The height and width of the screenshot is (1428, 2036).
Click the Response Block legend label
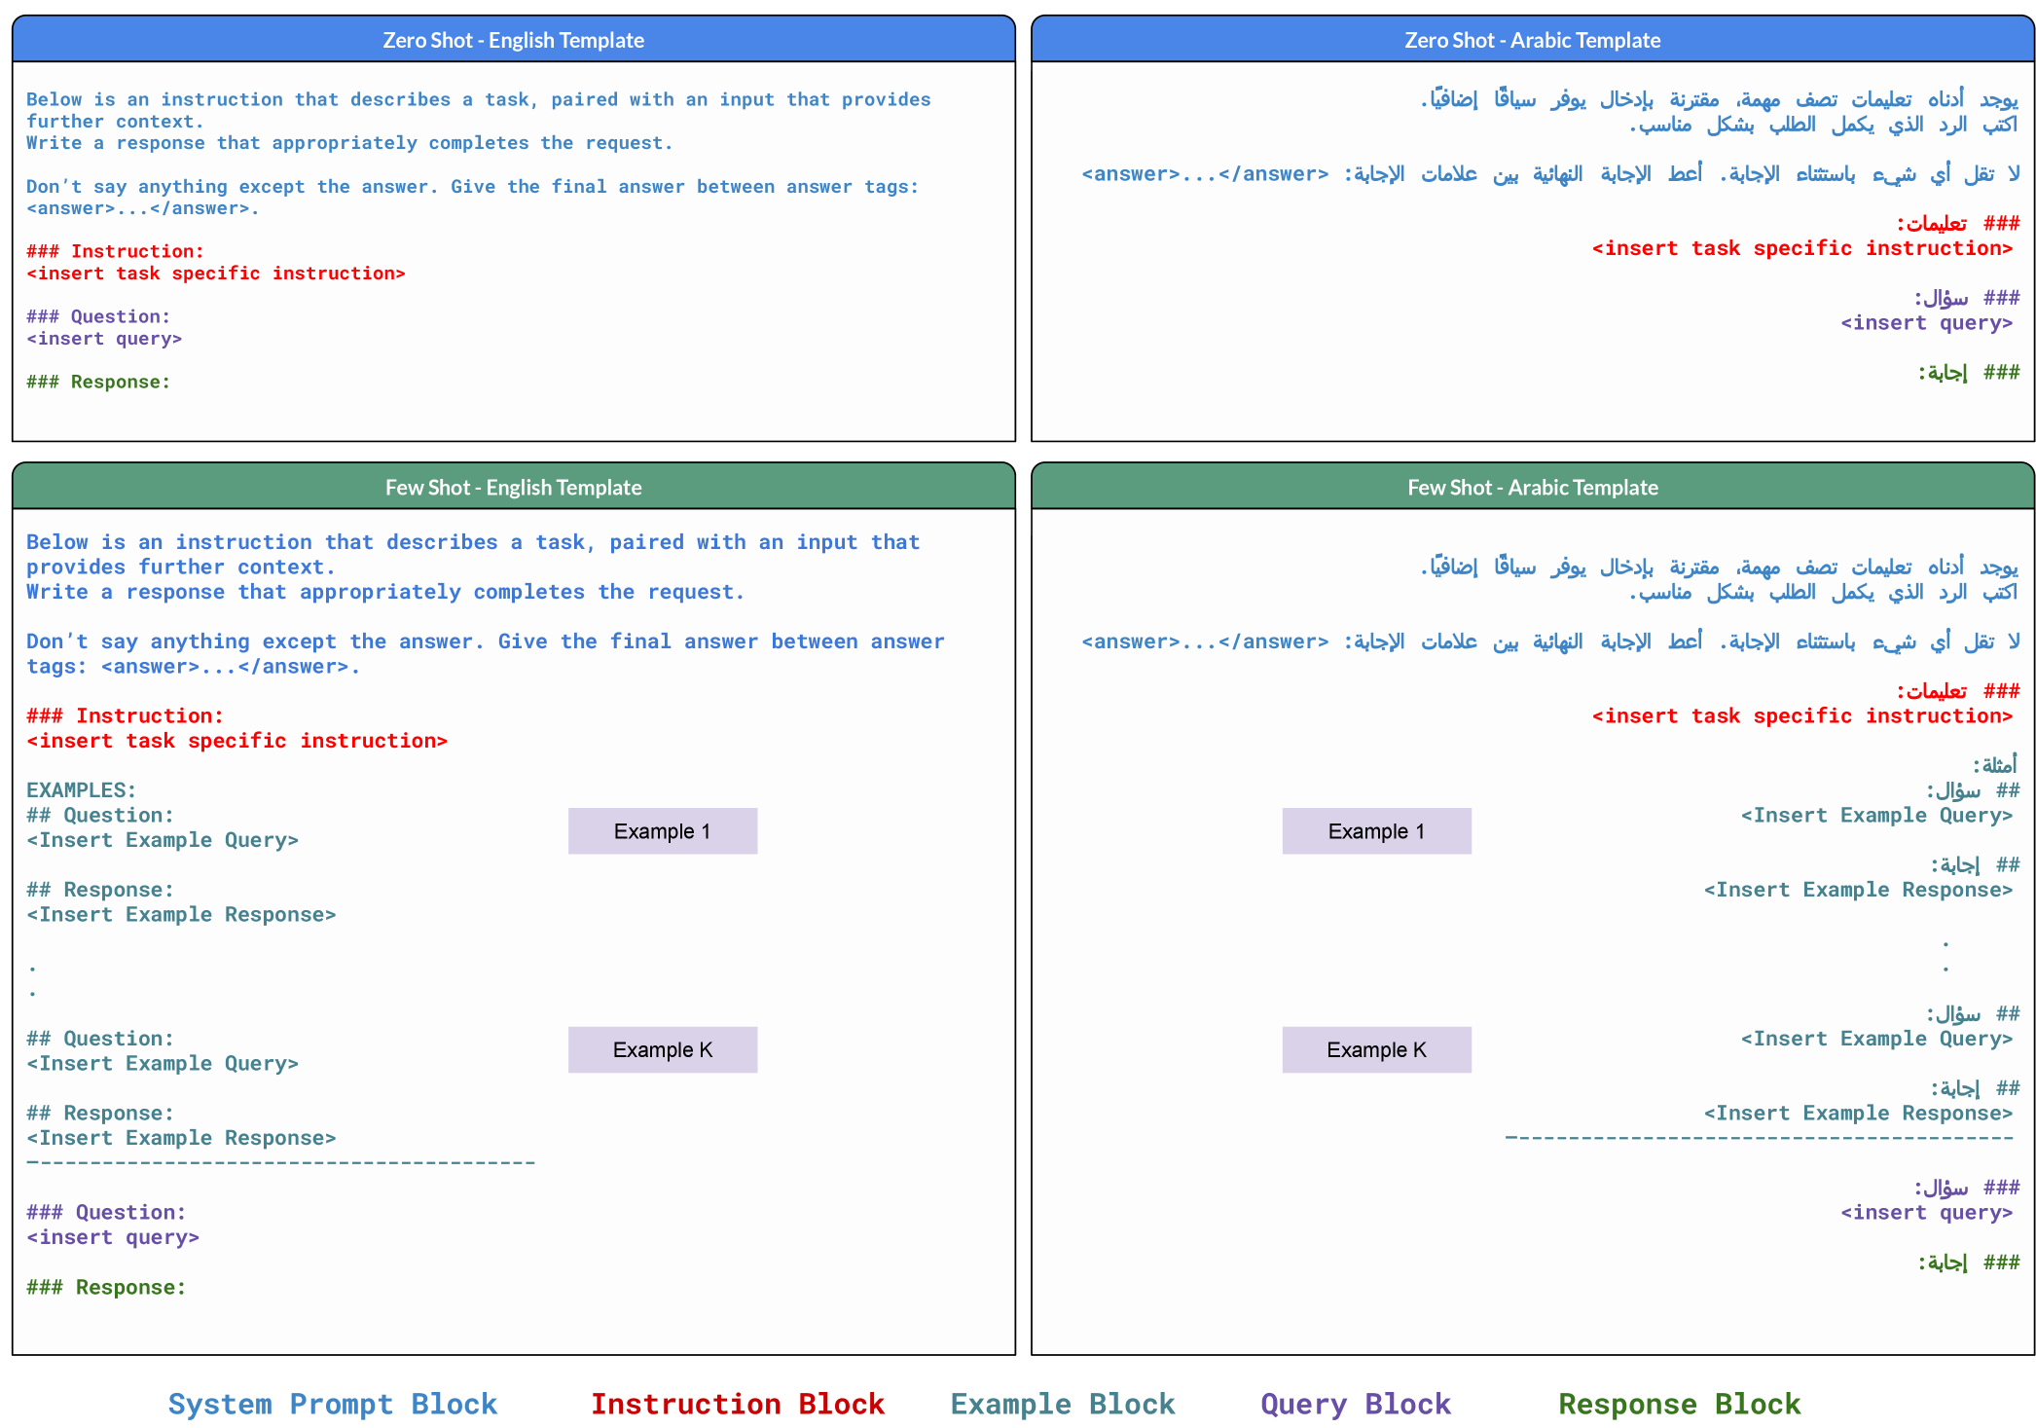1680,1404
